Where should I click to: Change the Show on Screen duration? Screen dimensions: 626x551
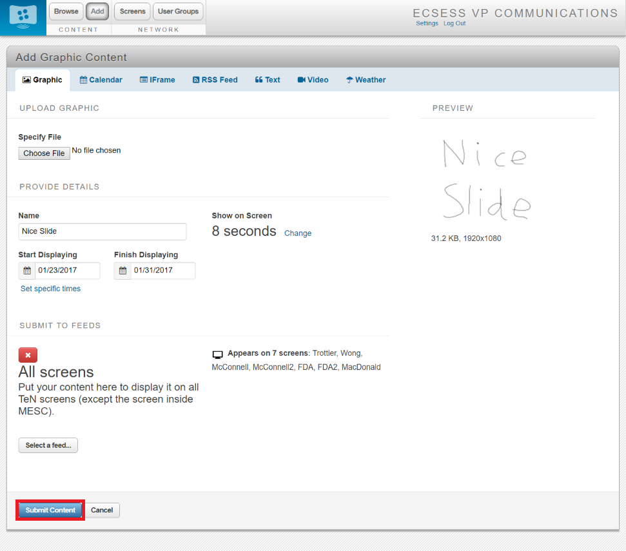(x=298, y=233)
